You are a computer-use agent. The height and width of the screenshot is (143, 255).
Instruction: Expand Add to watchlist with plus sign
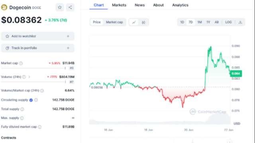coord(68,36)
